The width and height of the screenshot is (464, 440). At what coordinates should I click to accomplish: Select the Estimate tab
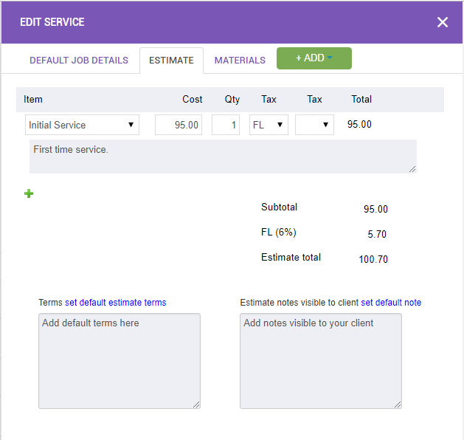171,61
